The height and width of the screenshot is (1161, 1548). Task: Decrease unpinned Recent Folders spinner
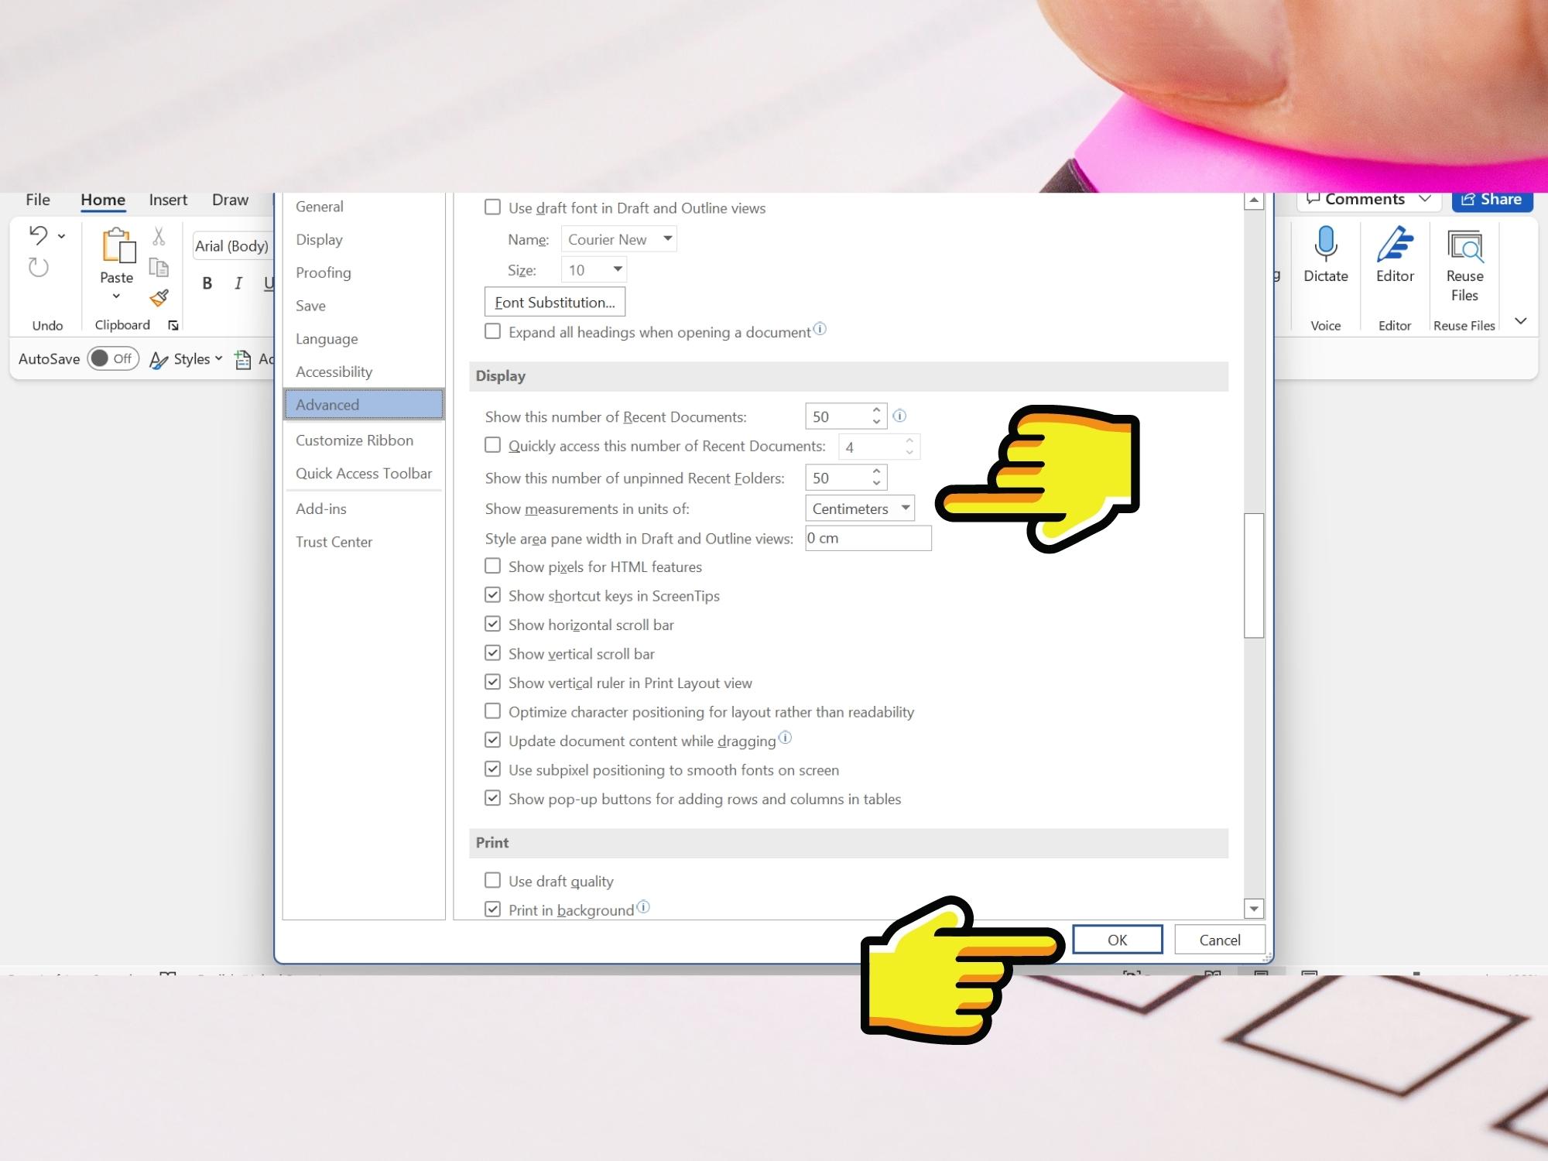click(x=876, y=484)
